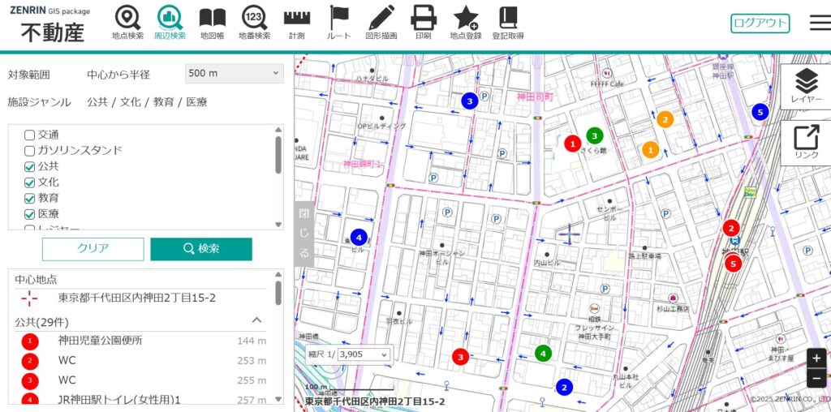Zoom in with the plus button

pos(816,358)
